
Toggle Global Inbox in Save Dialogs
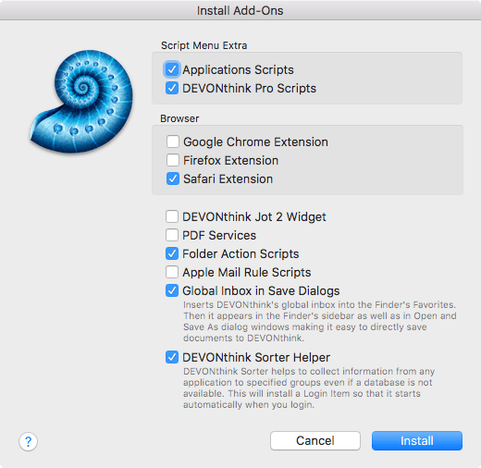172,290
